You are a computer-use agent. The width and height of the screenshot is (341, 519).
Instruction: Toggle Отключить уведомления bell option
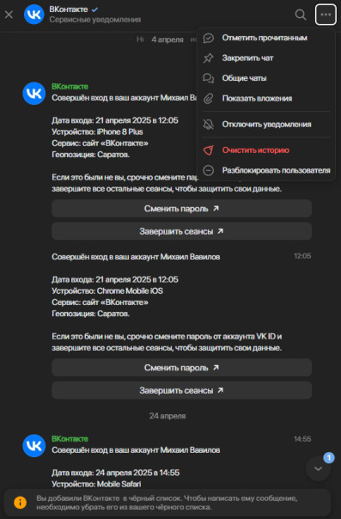(x=266, y=124)
